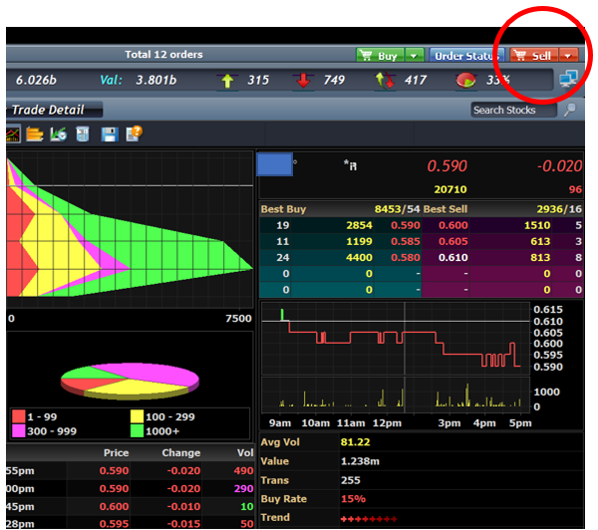The height and width of the screenshot is (530, 598).
Task: Click the intraday price line chart
Action: (x=396, y=339)
